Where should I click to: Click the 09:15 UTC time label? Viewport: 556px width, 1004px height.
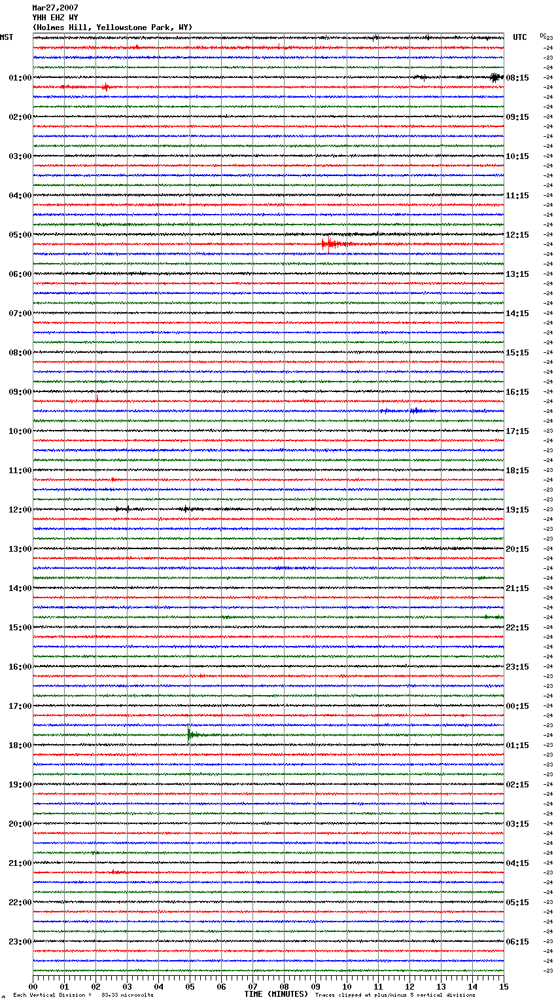pos(517,117)
